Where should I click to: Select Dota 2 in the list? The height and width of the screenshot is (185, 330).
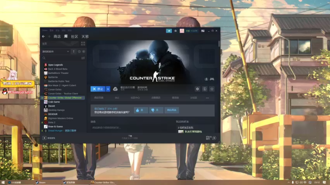pyautogui.click(x=52, y=122)
